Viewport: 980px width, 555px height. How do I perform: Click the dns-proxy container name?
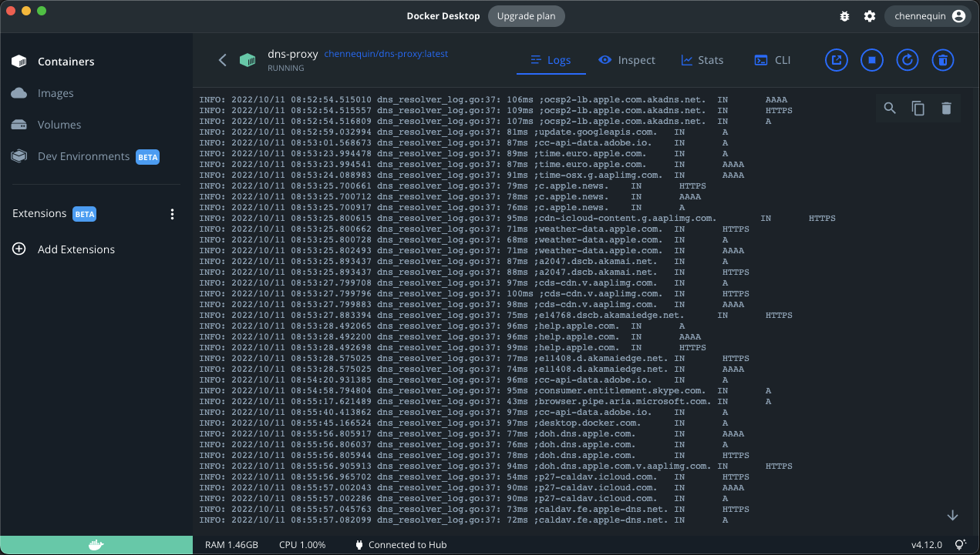coord(293,54)
